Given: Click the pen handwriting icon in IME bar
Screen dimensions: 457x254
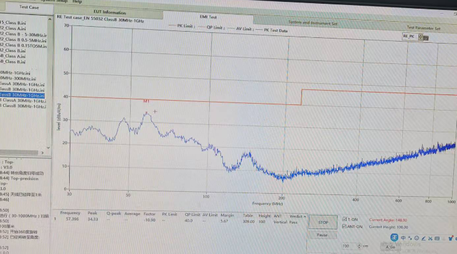Looking at the screenshot, I should (423, 238).
